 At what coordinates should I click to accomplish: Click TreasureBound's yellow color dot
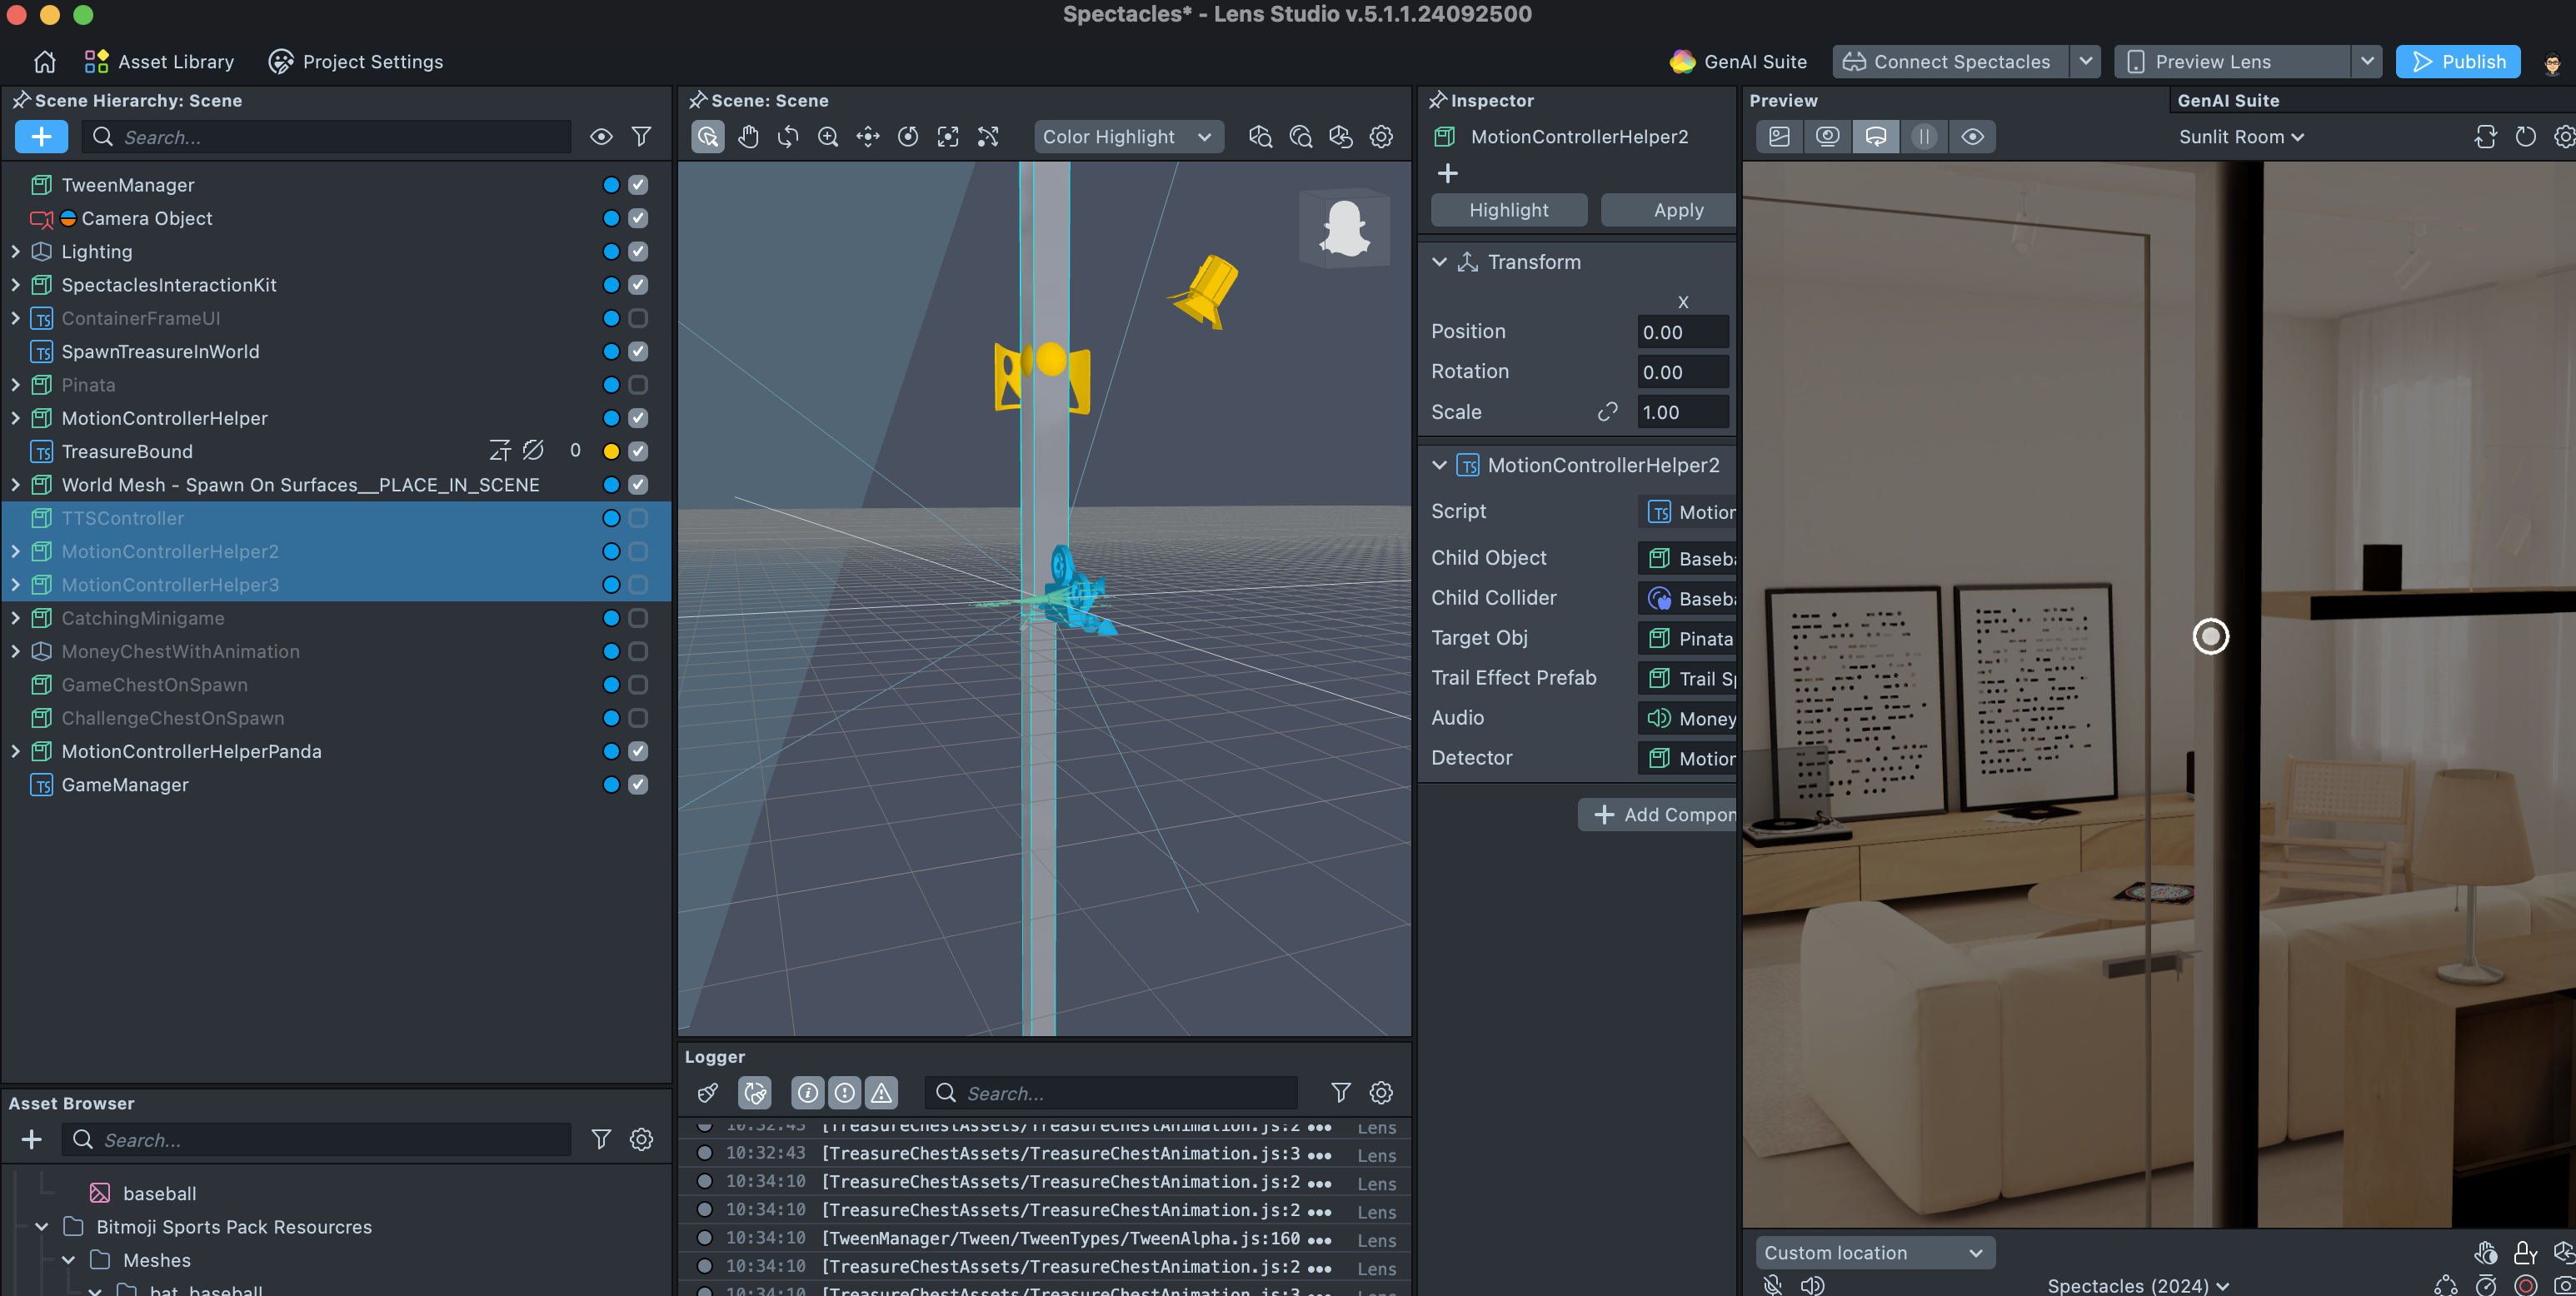click(x=611, y=452)
